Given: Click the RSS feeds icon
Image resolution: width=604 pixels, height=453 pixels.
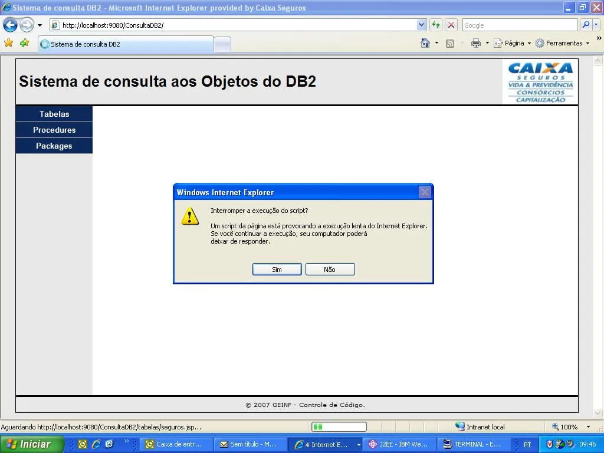Looking at the screenshot, I should (x=449, y=44).
